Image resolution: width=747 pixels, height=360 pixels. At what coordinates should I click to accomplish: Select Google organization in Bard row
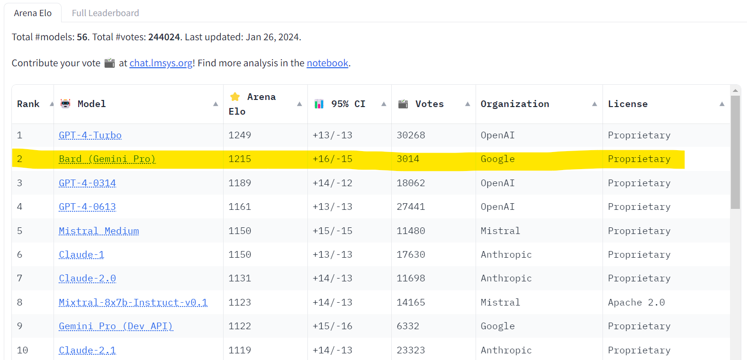(x=539, y=159)
